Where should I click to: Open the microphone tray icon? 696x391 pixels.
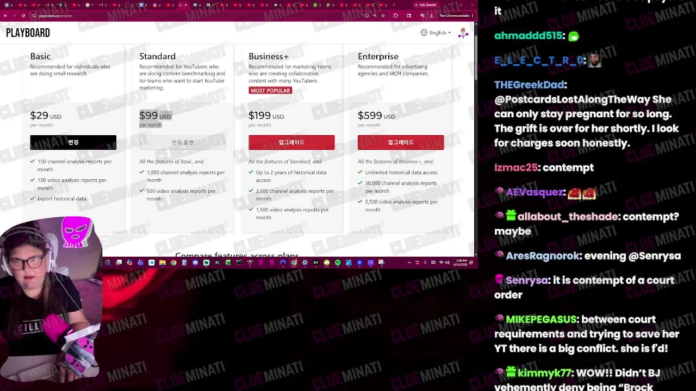[425, 263]
